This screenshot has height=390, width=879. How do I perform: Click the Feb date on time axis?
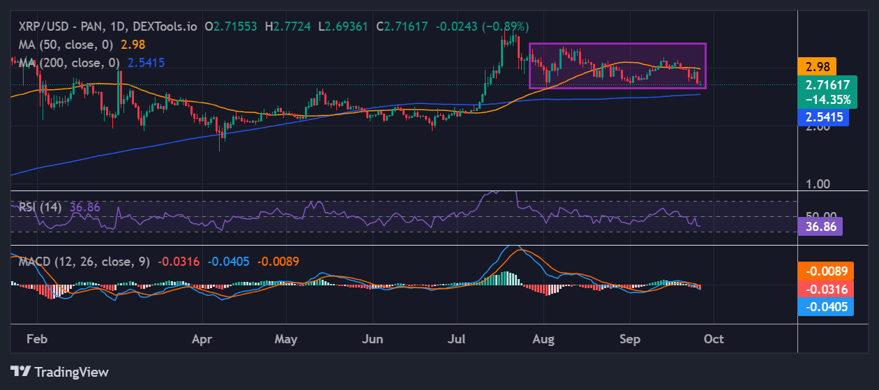[37, 339]
